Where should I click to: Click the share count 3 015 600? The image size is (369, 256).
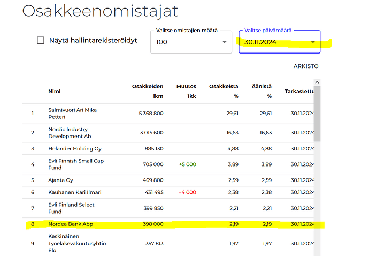coord(151,133)
